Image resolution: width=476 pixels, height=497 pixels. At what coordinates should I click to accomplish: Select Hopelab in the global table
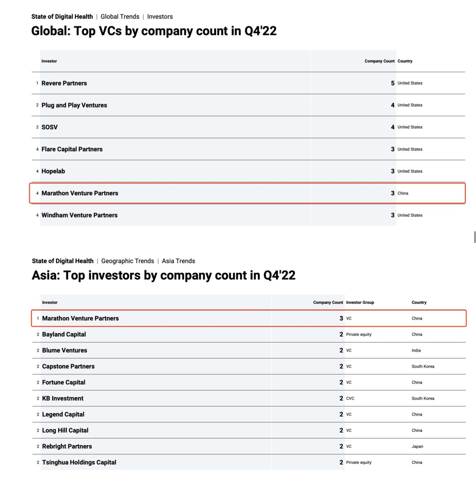[x=53, y=171]
